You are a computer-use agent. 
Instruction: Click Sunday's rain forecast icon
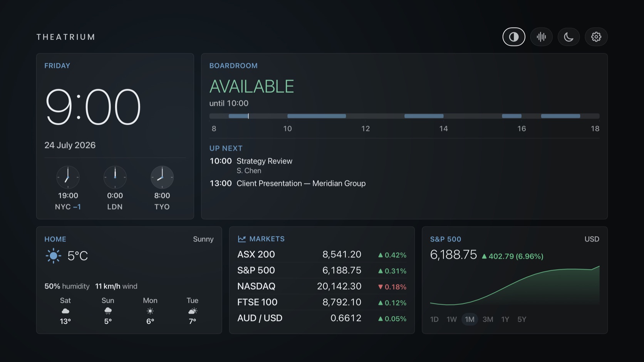(108, 311)
